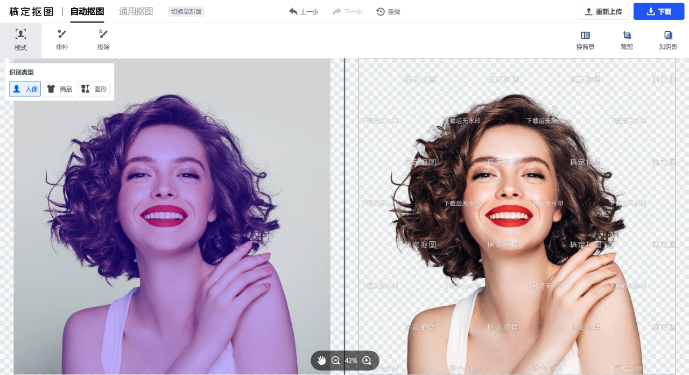Screen dimensions: 689x375
Task: Undo with 上一步
Action: [x=304, y=11]
